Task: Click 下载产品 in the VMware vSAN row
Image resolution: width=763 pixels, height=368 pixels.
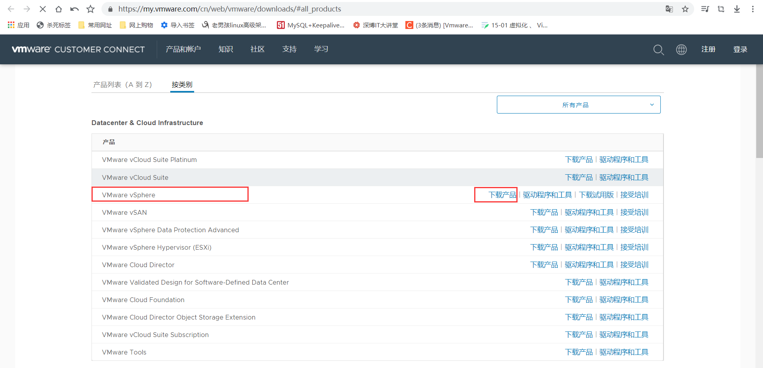Action: [x=544, y=212]
